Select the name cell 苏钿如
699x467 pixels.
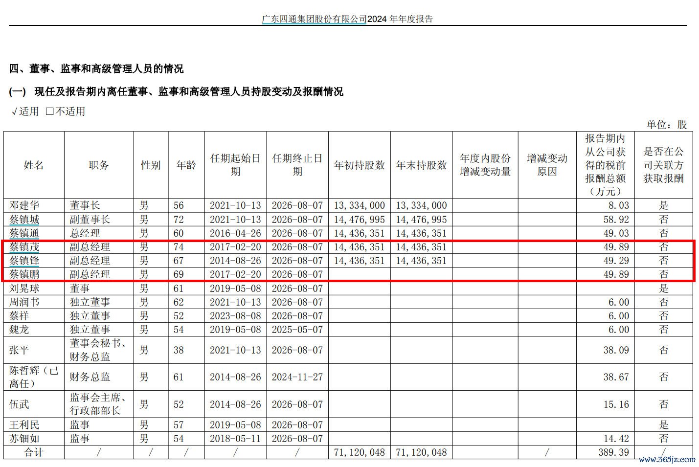24,439
